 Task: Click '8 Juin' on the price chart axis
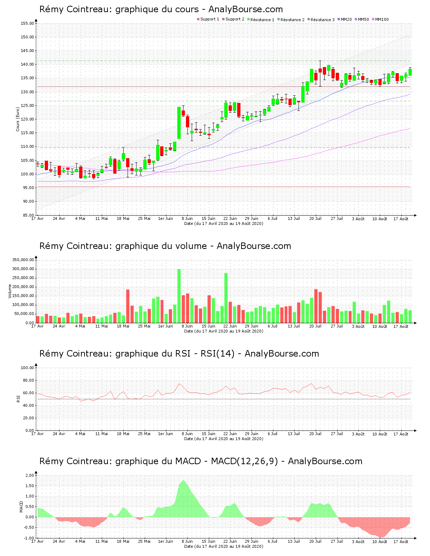click(x=187, y=218)
